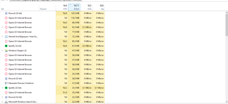
Task: Expand the Windows Gezgini (3) process group
Action: 3,51
